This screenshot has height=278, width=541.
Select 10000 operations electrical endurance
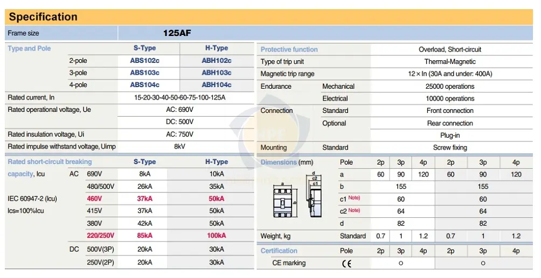pos(450,98)
